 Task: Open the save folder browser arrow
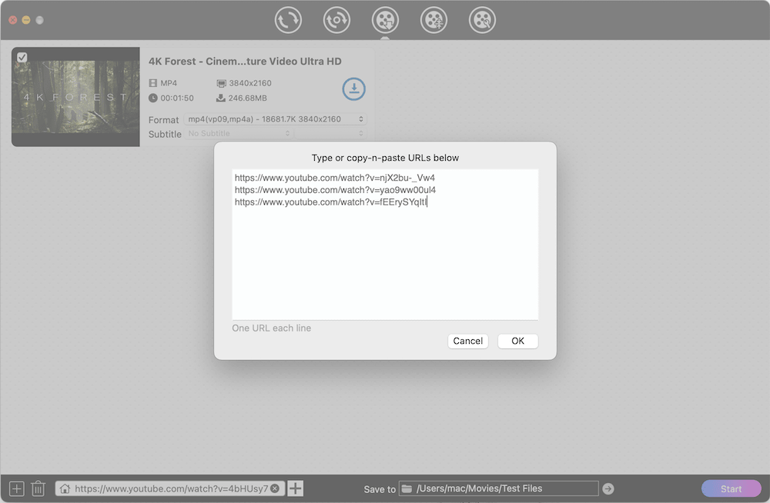(608, 488)
